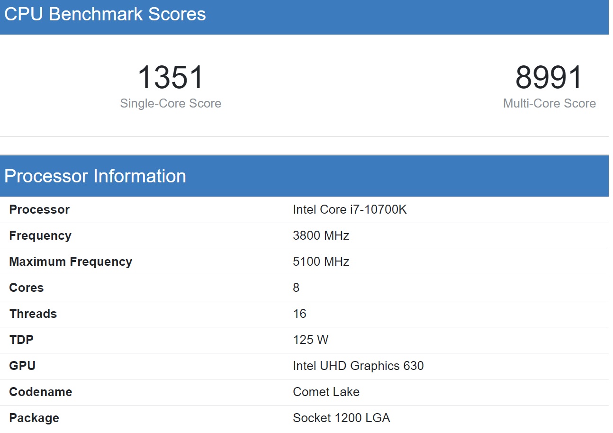
Task: Click the bold Processor row label
Action: point(39,209)
